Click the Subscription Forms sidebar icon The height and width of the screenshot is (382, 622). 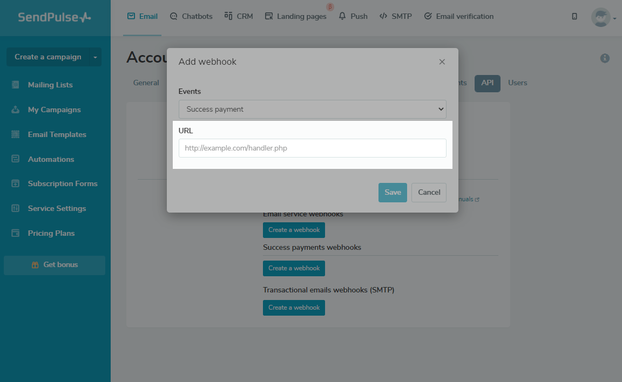coord(16,183)
